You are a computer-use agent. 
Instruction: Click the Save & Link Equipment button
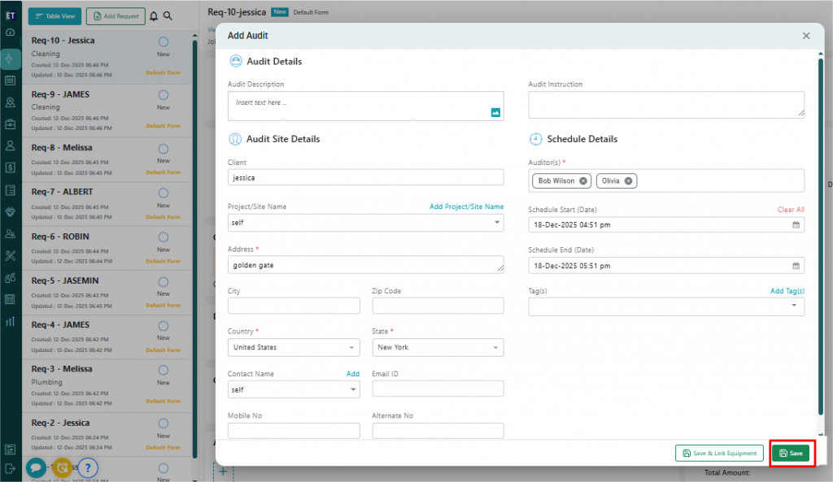tap(720, 453)
